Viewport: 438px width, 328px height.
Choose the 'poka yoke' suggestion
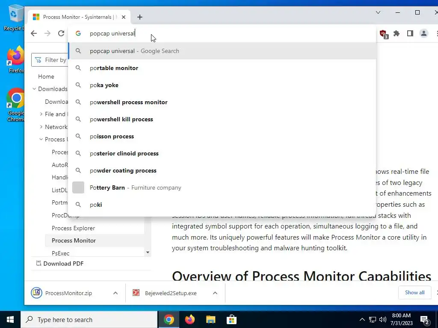[222, 85]
